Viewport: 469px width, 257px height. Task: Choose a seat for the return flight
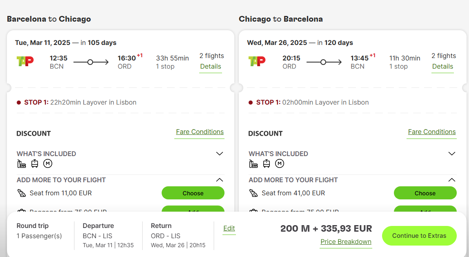tap(425, 193)
